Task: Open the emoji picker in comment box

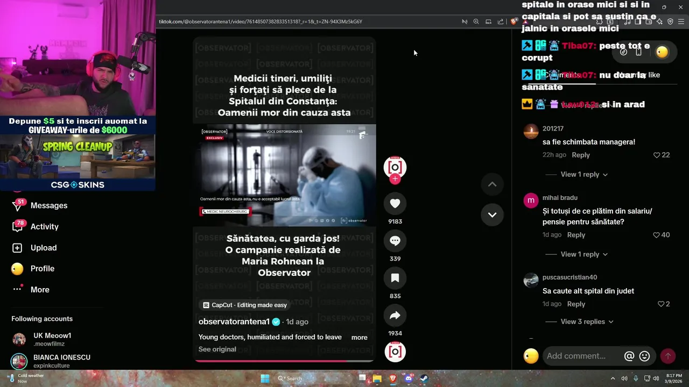Action: click(644, 356)
